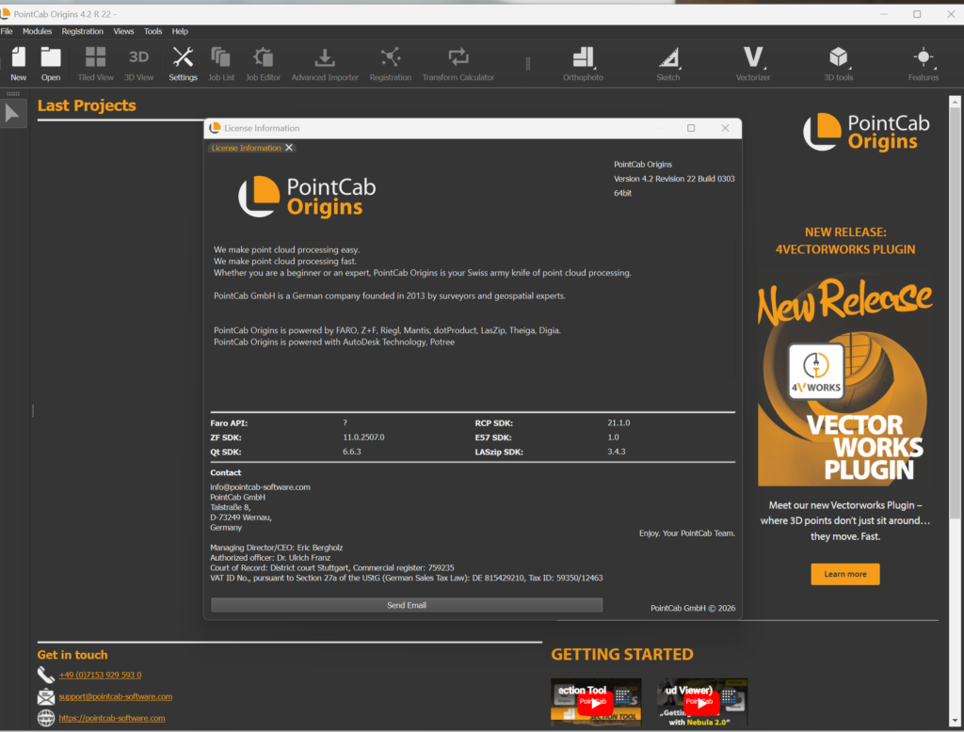This screenshot has height=732, width=964.
Task: Click the New project toolbar icon
Action: pyautogui.click(x=19, y=63)
